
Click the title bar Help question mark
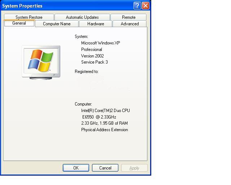[x=137, y=6]
